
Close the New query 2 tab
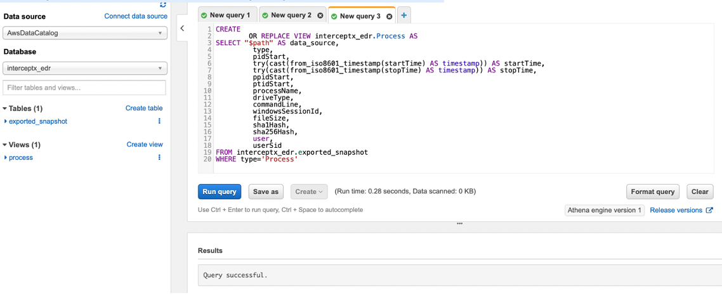[x=320, y=16]
